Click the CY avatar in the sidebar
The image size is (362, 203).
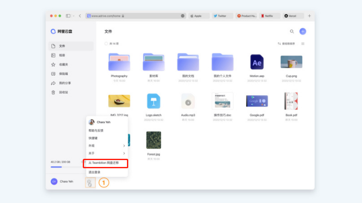[54, 182]
